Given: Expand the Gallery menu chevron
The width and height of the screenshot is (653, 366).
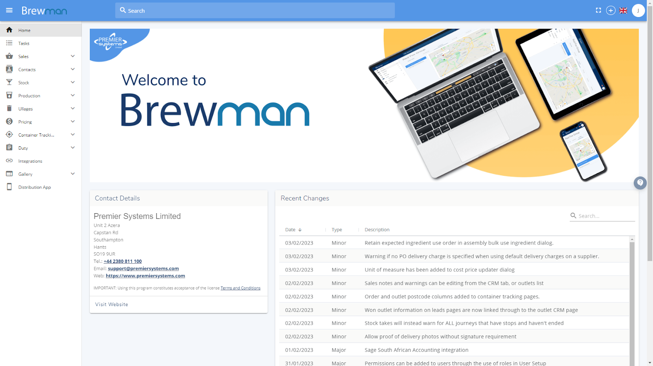Looking at the screenshot, I should pyautogui.click(x=73, y=174).
